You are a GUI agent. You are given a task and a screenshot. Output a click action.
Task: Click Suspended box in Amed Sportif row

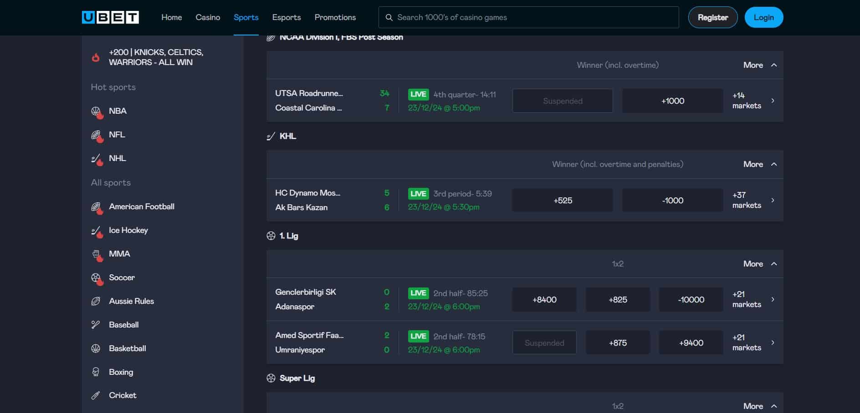coord(544,343)
